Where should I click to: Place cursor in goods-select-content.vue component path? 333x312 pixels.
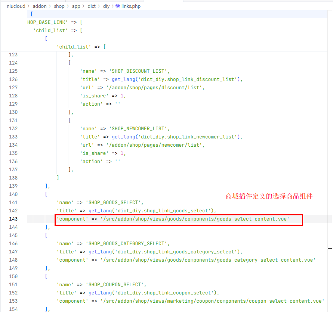coord(194,219)
